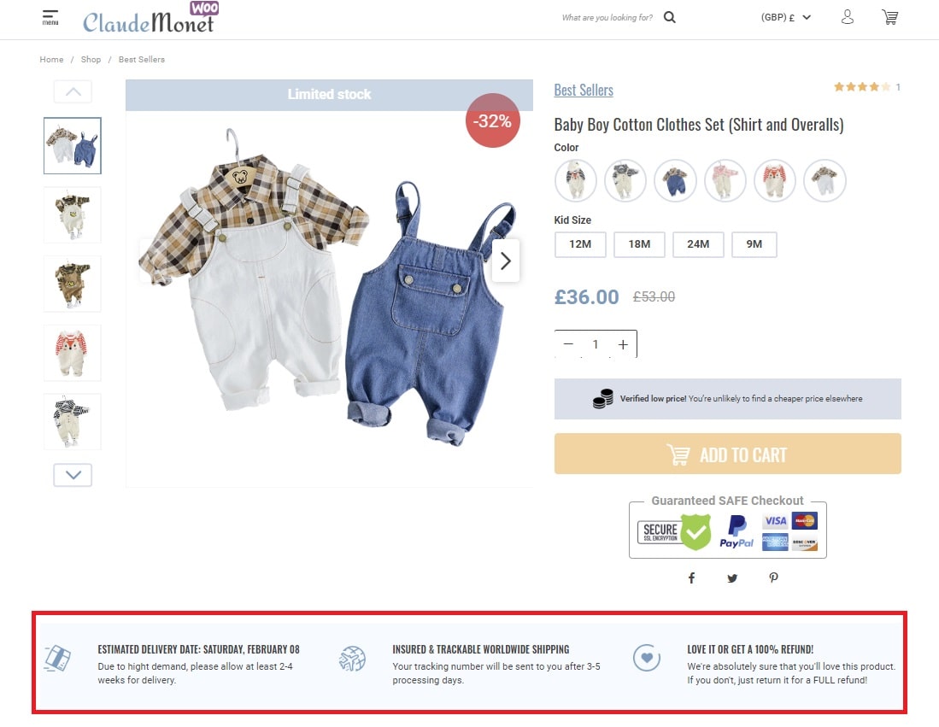
Task: Select the third color swatch with blue overalls
Action: [675, 180]
